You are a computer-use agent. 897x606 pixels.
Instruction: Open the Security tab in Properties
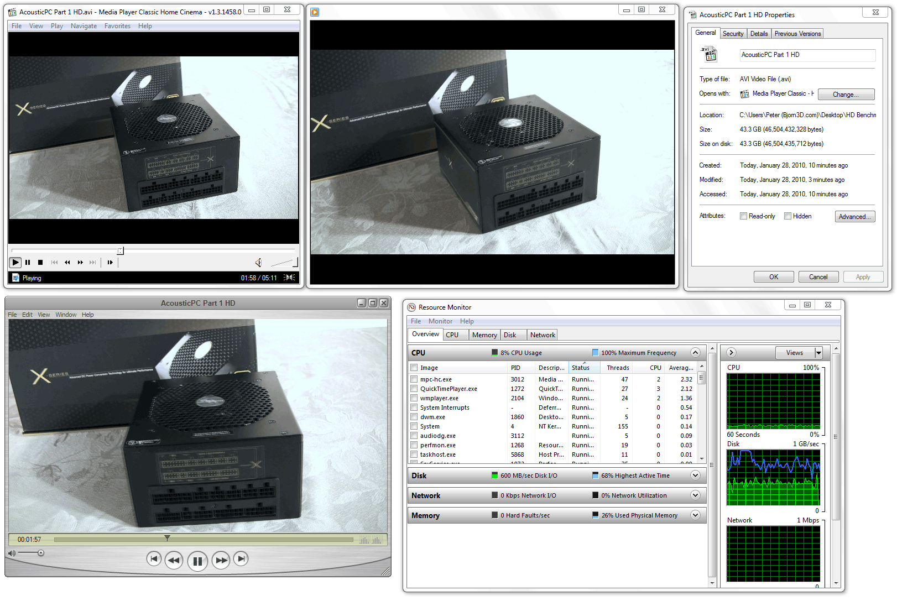coord(733,34)
